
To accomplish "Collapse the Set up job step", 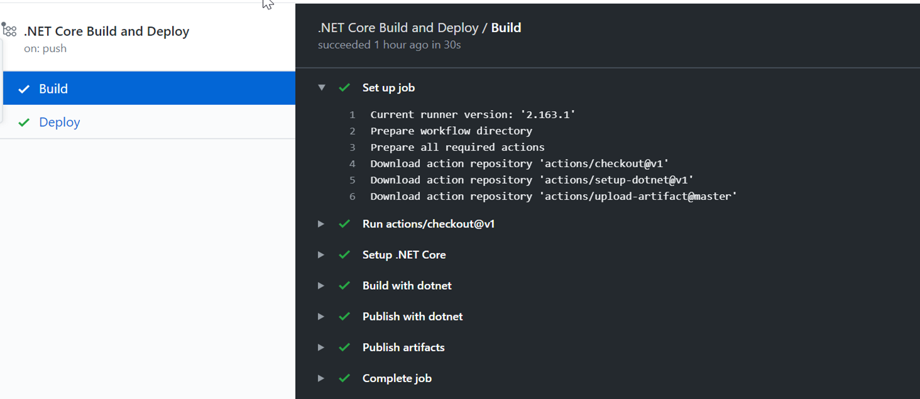I will pyautogui.click(x=321, y=87).
